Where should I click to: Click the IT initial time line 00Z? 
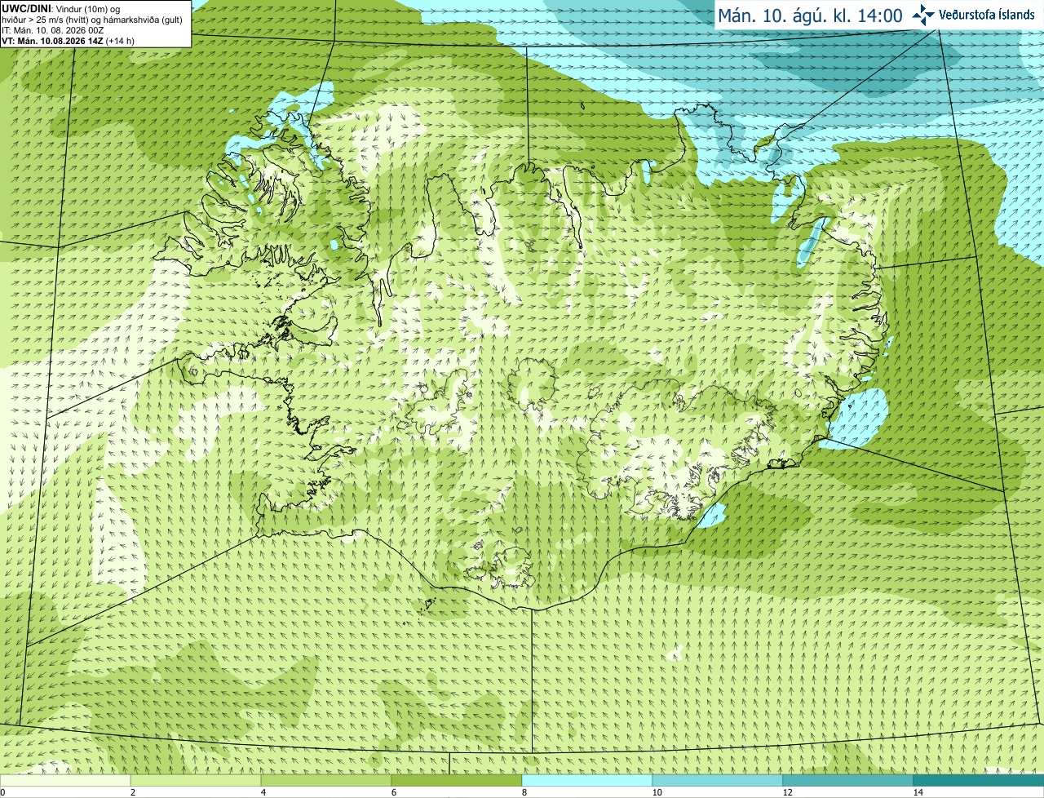pos(52,30)
